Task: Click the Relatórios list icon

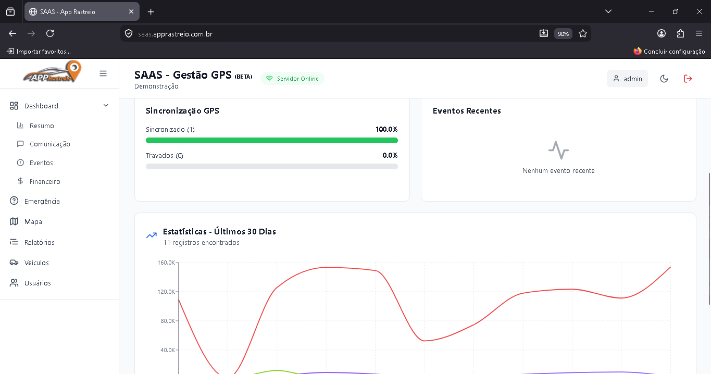Action: tap(14, 242)
